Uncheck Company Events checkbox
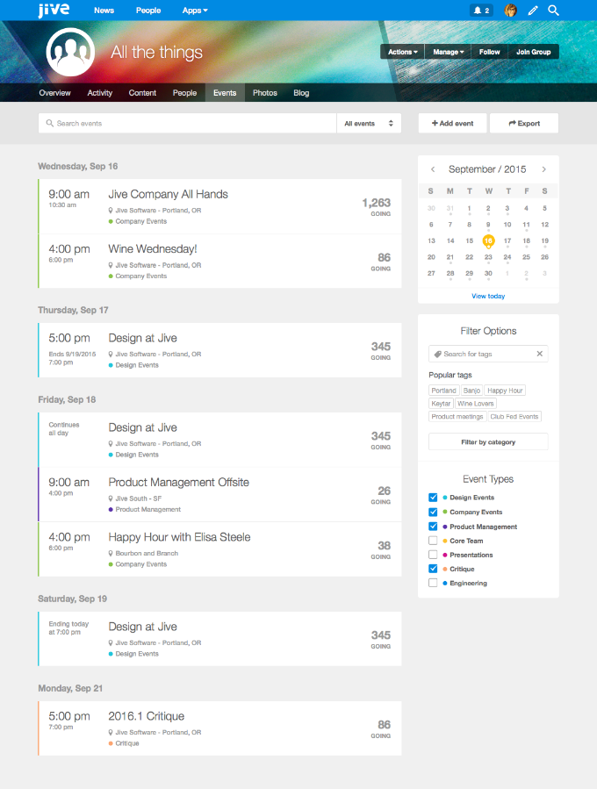The image size is (597, 789). click(433, 512)
